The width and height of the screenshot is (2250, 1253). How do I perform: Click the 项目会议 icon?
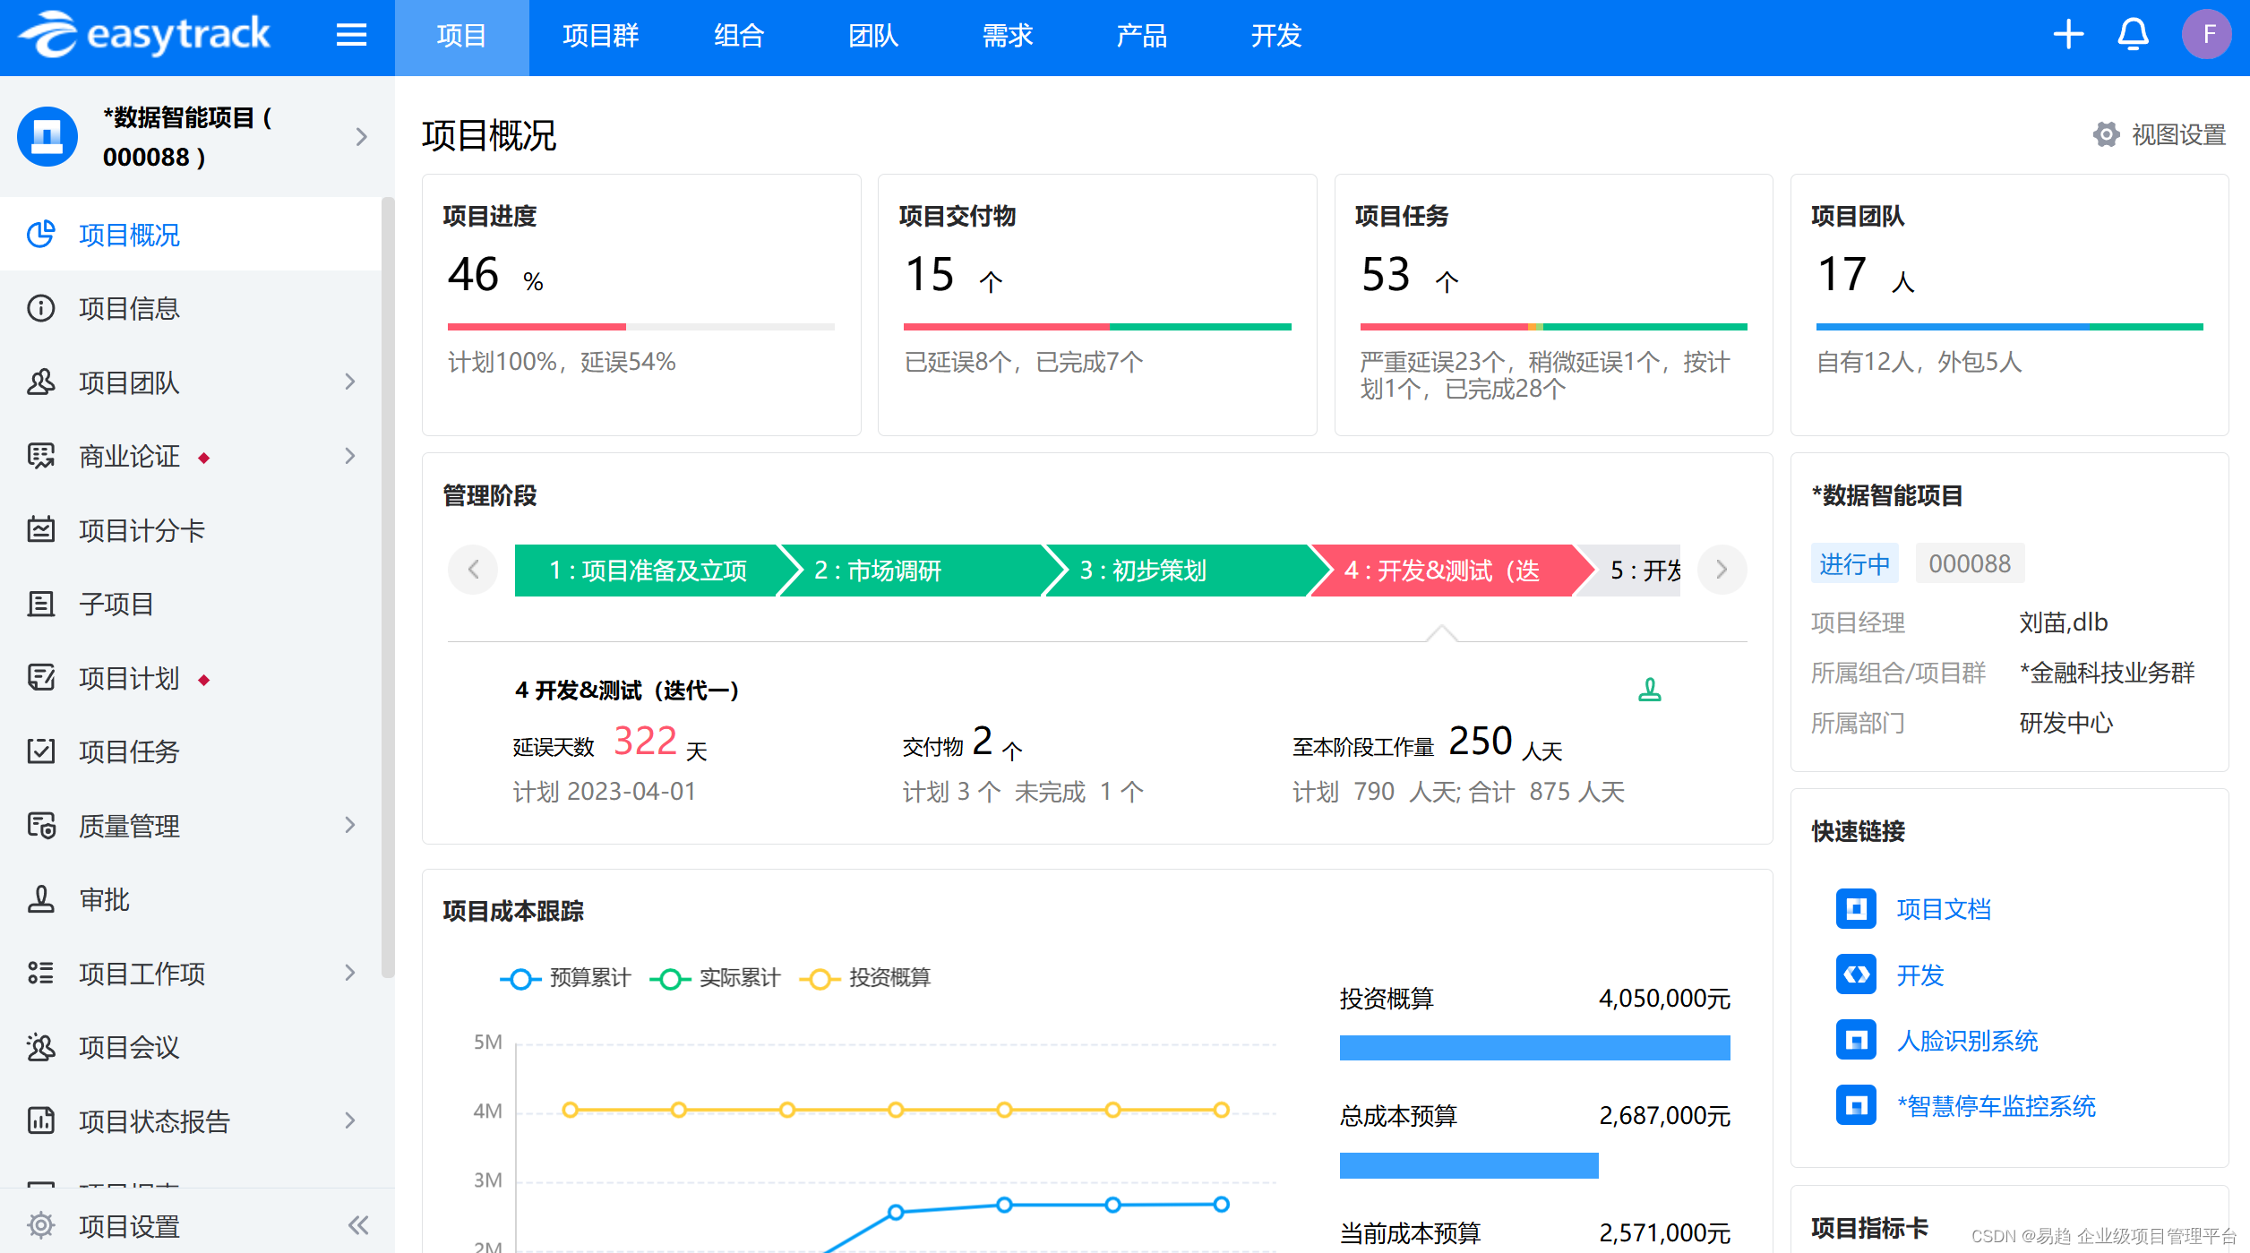coord(40,1046)
